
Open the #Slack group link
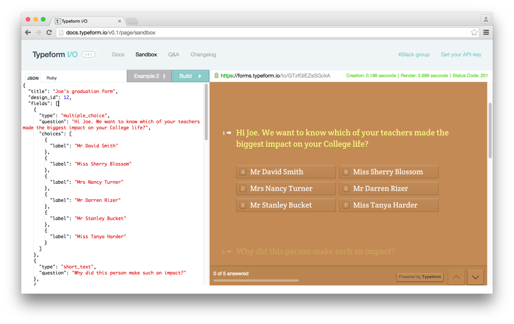pos(414,55)
